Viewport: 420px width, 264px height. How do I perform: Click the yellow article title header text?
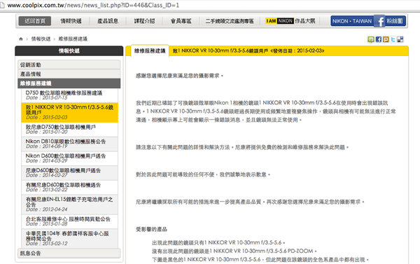pyautogui.click(x=248, y=50)
